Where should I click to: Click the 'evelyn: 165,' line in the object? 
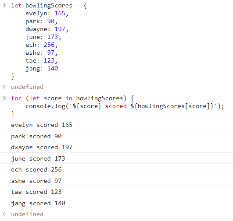47,14
